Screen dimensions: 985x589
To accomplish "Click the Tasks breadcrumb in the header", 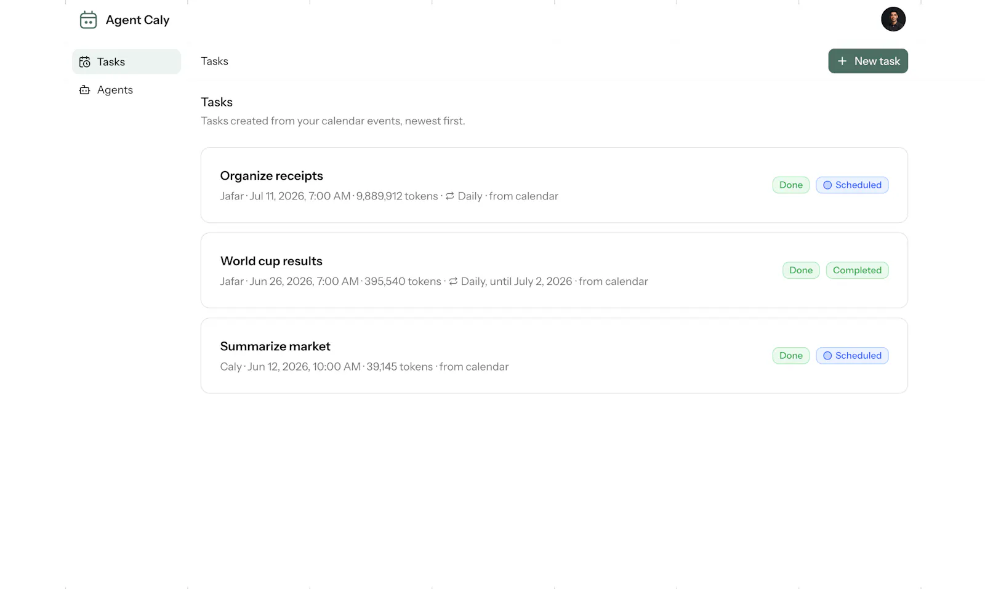I will point(214,61).
